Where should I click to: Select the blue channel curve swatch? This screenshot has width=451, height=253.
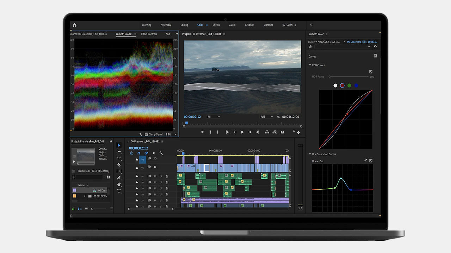pos(356,85)
